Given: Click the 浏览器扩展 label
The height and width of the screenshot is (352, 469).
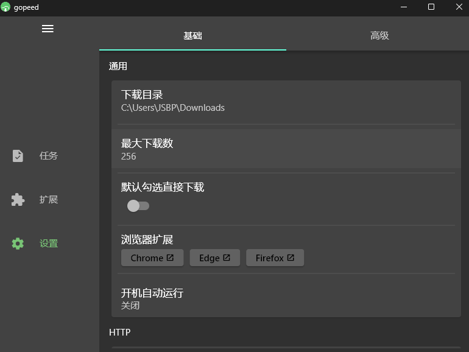Looking at the screenshot, I should pyautogui.click(x=147, y=239).
